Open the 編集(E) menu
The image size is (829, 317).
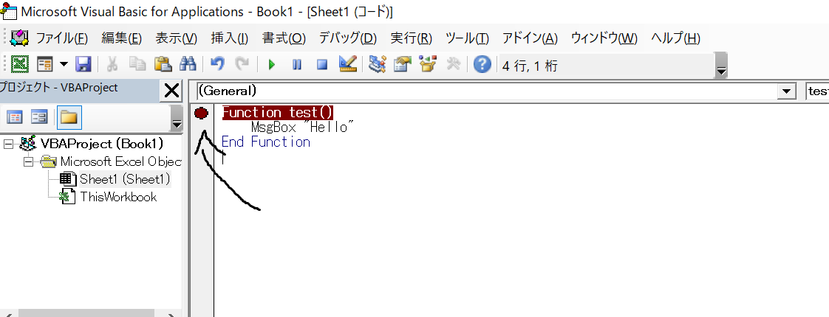pos(122,38)
